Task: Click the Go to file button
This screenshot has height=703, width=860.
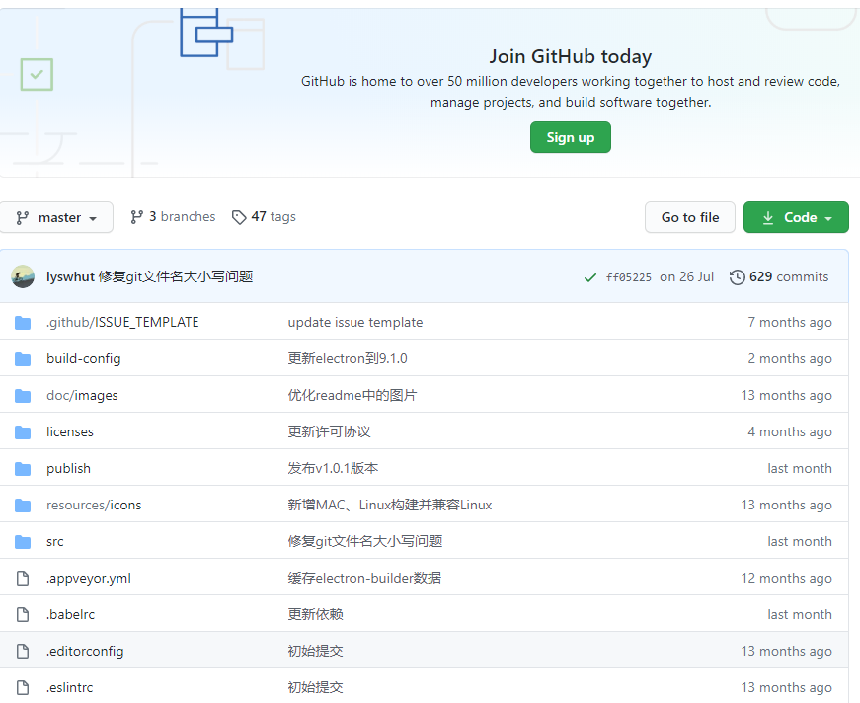Action: [689, 217]
